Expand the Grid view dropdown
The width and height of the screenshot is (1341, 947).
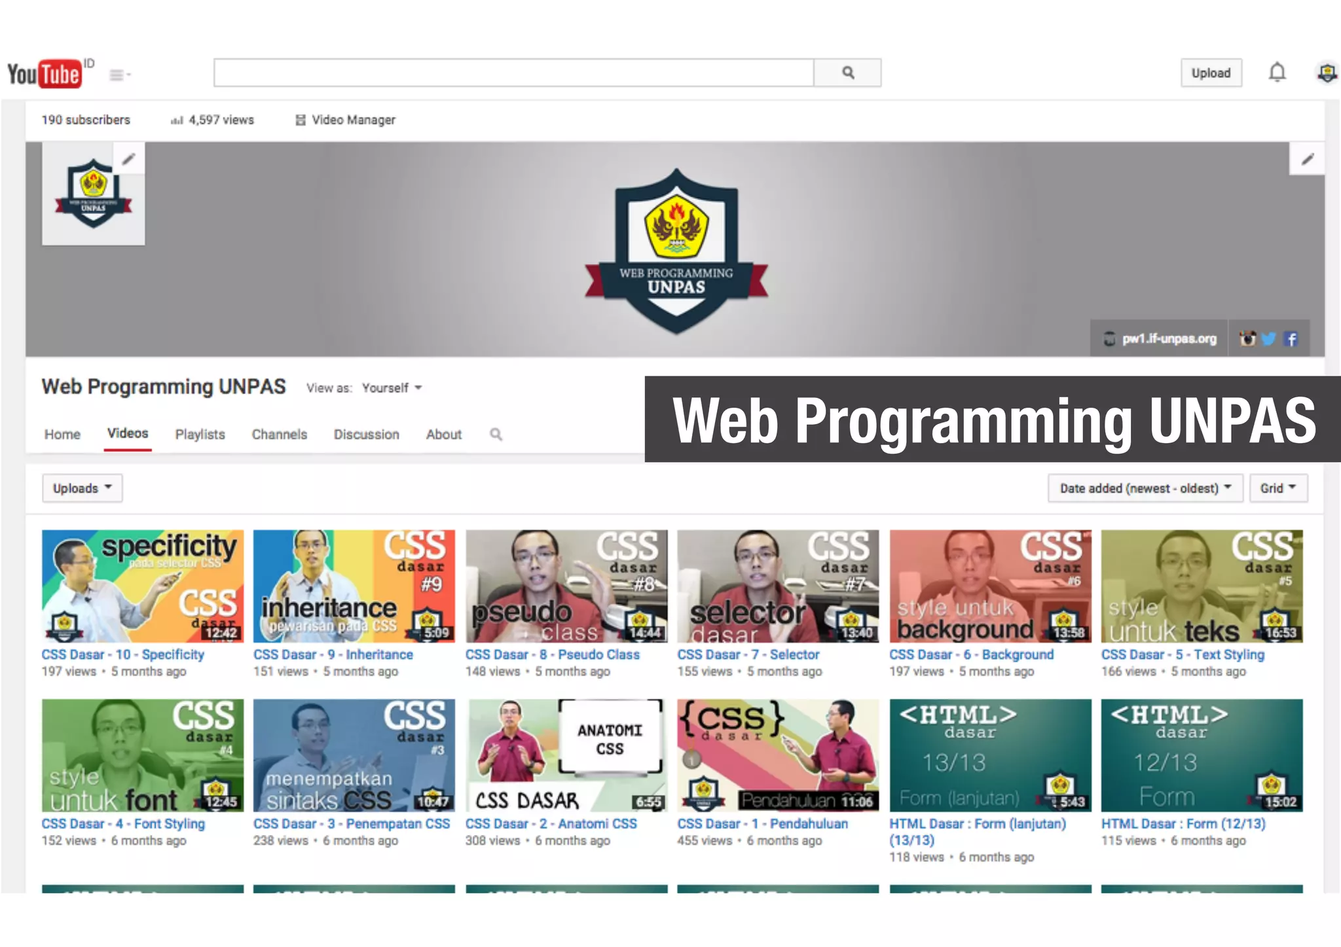(1277, 488)
